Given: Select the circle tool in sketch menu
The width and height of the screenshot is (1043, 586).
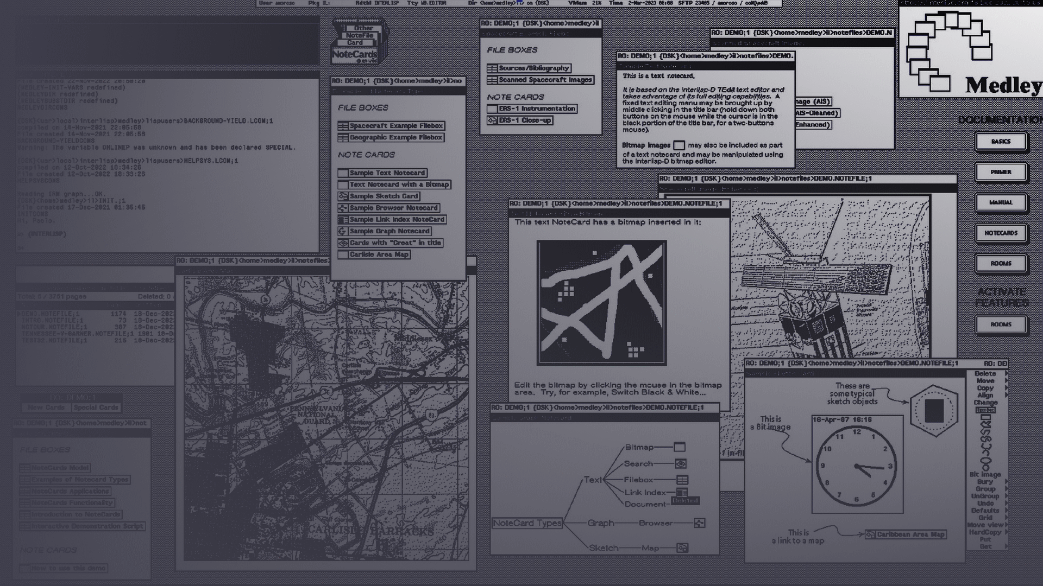Looking at the screenshot, I should (x=985, y=468).
